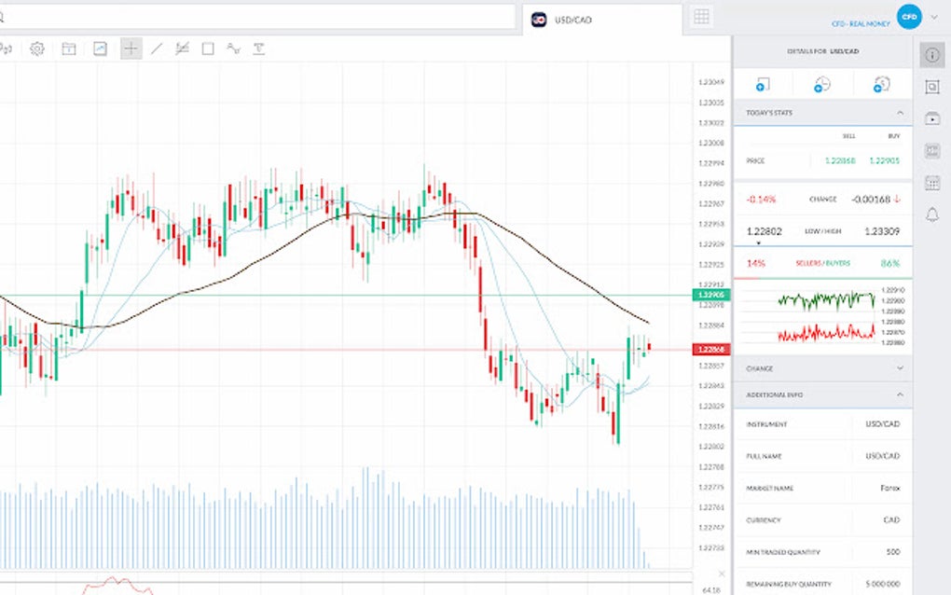Viewport: 951px width, 595px height.
Task: Click add new position icon
Action: pyautogui.click(x=763, y=85)
